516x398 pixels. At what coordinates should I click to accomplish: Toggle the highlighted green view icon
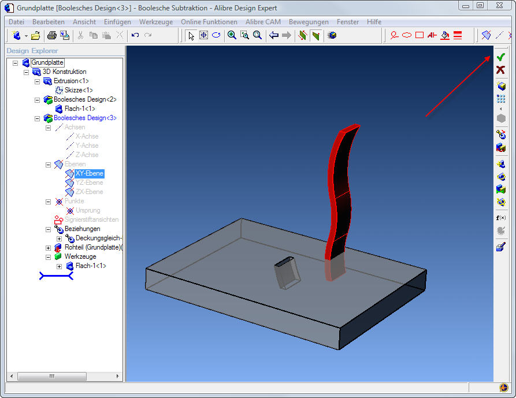(x=316, y=35)
